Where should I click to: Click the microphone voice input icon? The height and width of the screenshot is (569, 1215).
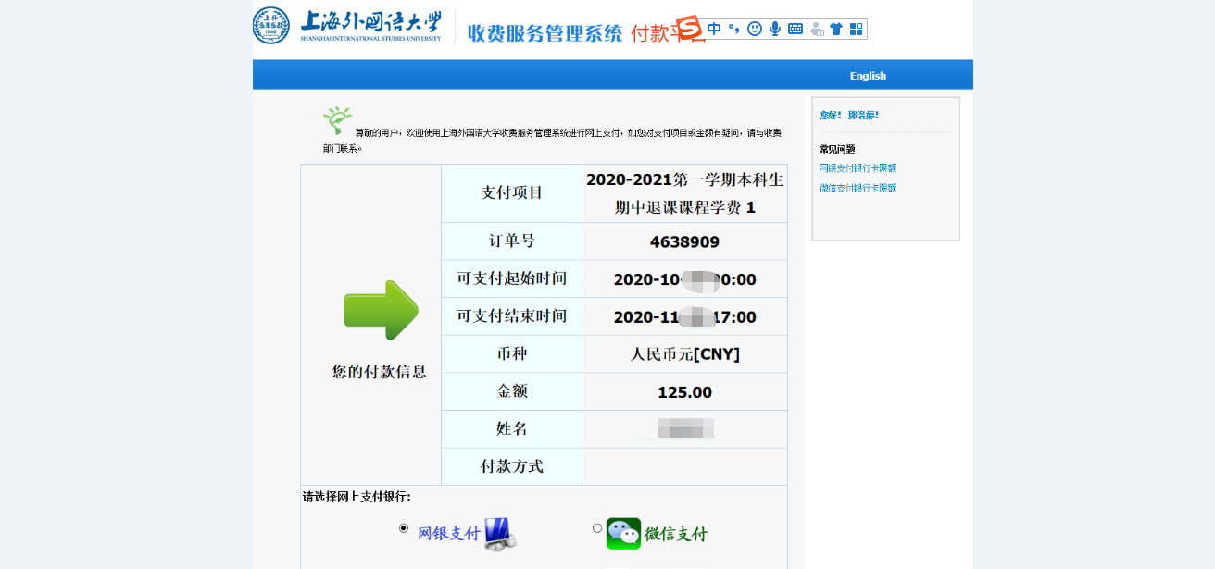(775, 29)
